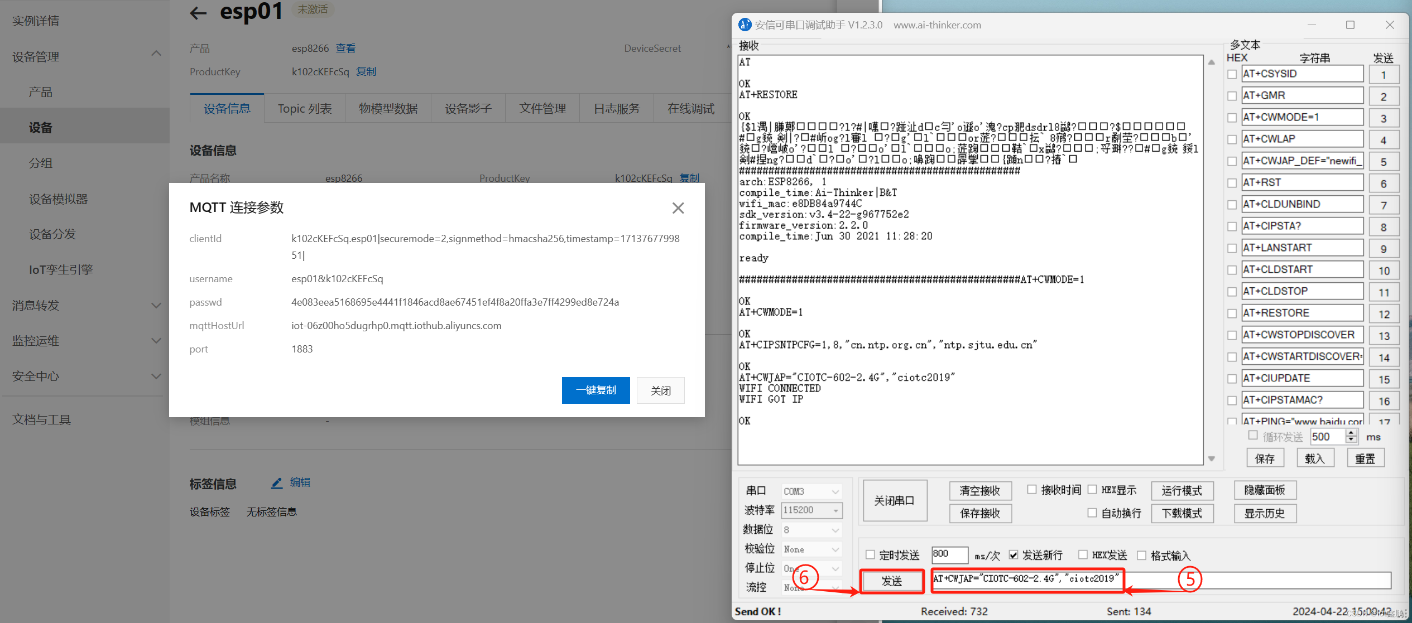Image resolution: width=1412 pixels, height=623 pixels.
Task: Check HEX box for AT+GMR row
Action: (x=1232, y=96)
